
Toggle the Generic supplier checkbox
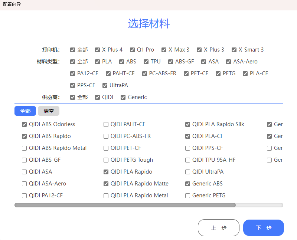[x=123, y=97]
